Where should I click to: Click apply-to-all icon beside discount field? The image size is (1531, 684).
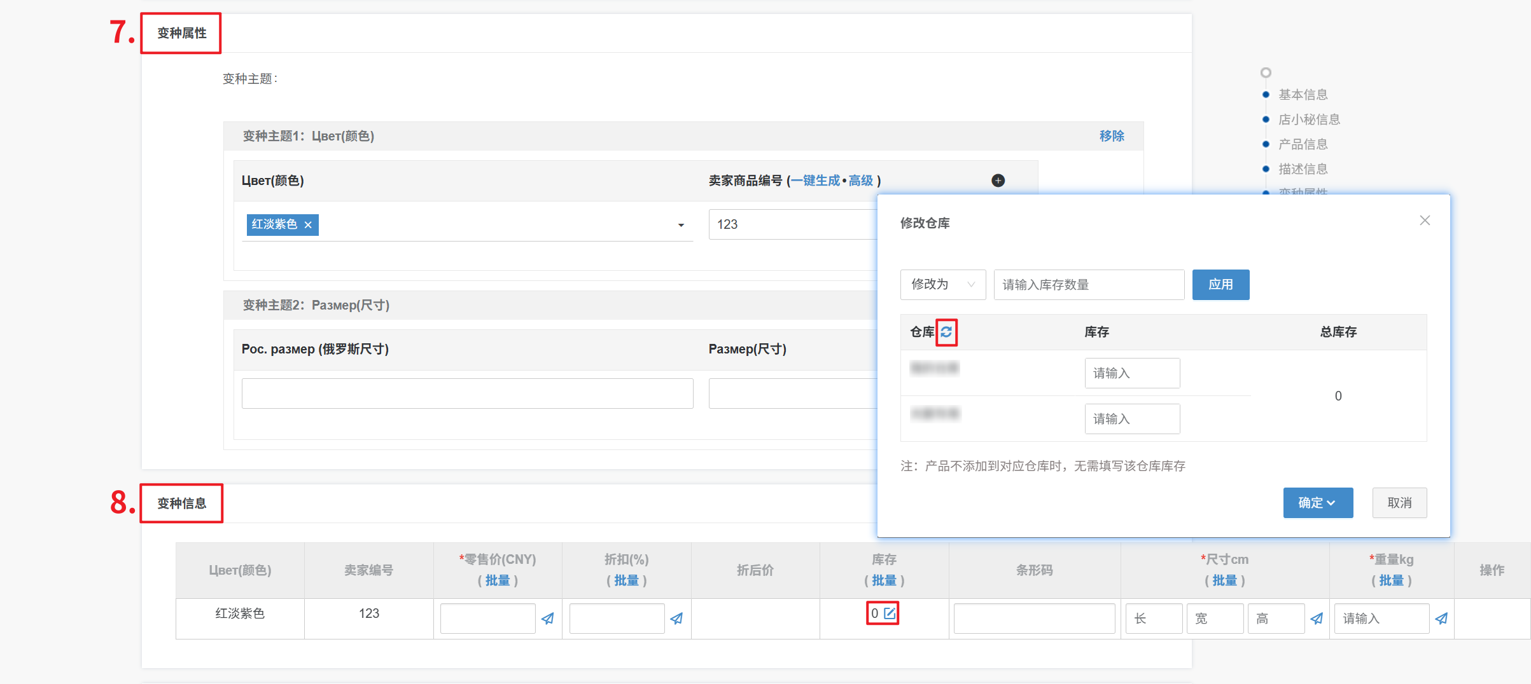point(676,619)
